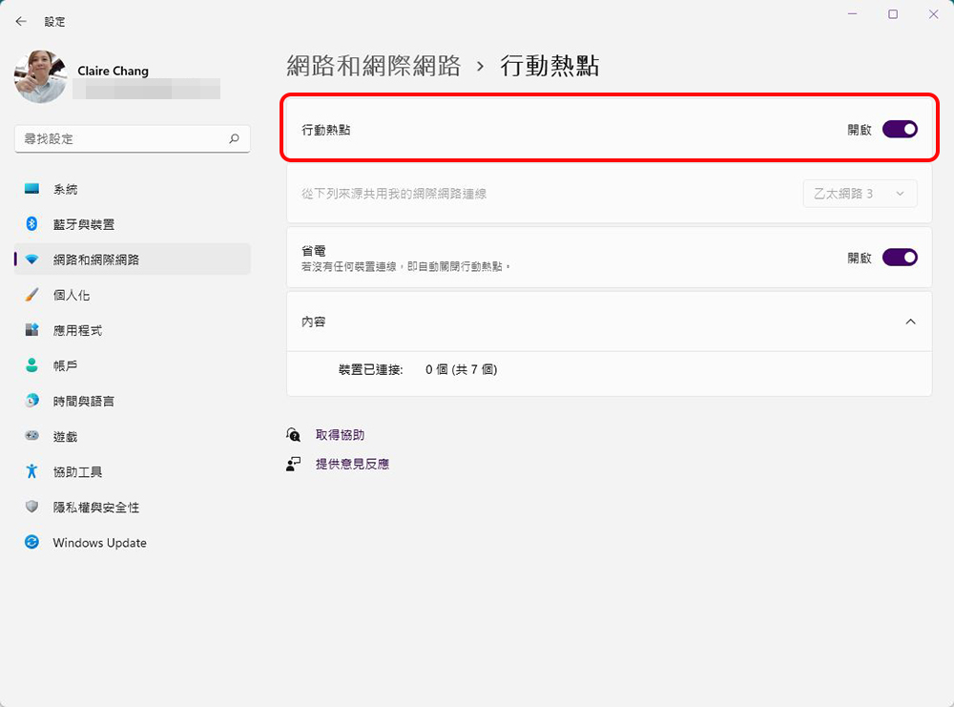954x707 pixels.
Task: Open 隱私權與安全性 in the sidebar
Action: click(x=95, y=508)
